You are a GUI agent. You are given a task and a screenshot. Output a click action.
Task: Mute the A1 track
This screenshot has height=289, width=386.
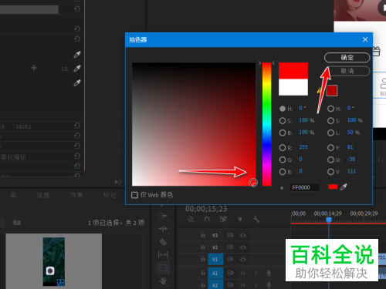(242, 274)
